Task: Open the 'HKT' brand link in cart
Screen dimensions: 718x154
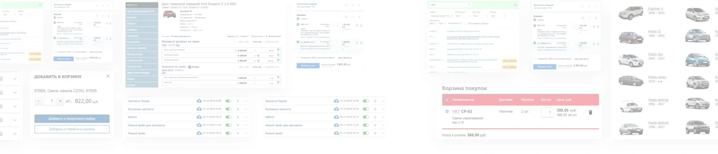Action: (x=456, y=111)
